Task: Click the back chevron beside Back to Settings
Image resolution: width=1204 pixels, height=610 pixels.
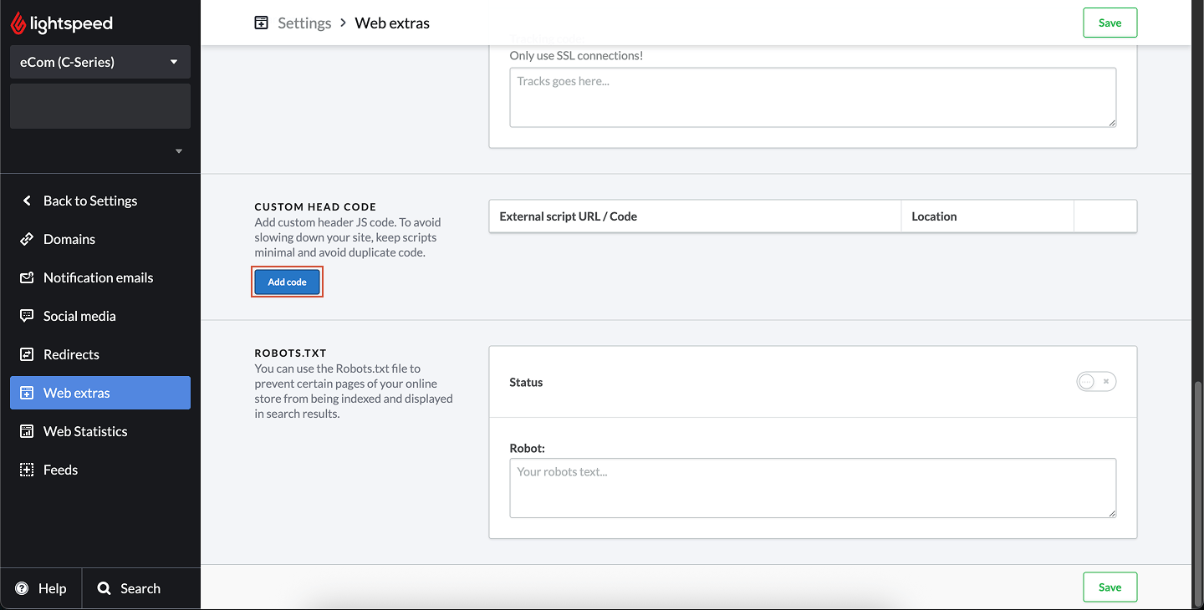Action: pos(27,201)
